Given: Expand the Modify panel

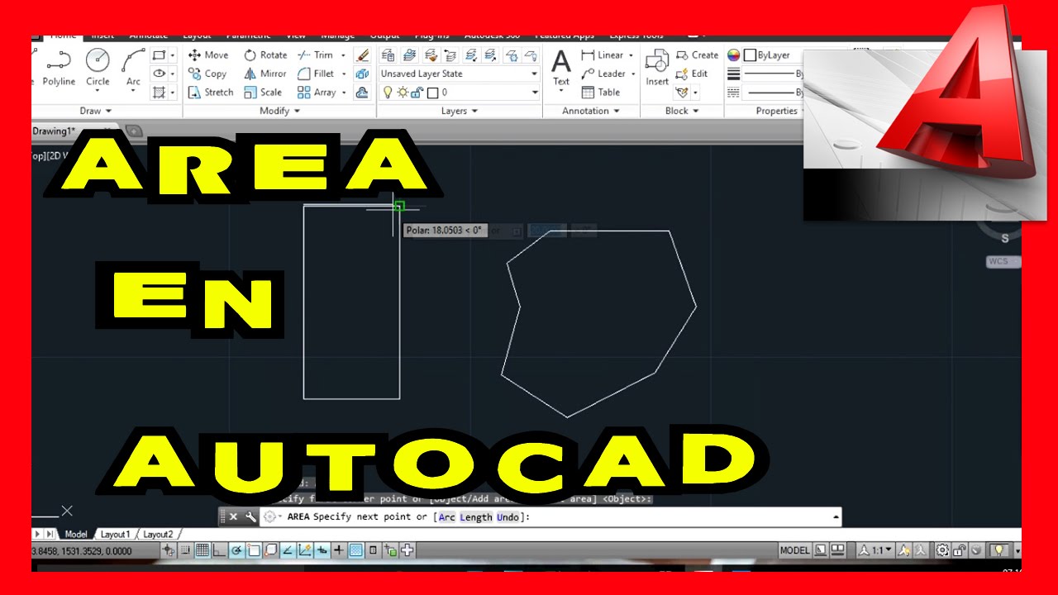Looking at the screenshot, I should 279,111.
